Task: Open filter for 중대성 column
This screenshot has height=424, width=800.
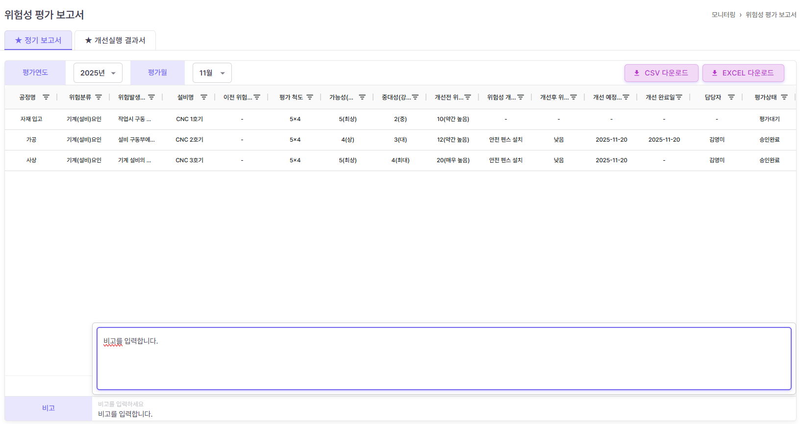Action: coord(415,97)
